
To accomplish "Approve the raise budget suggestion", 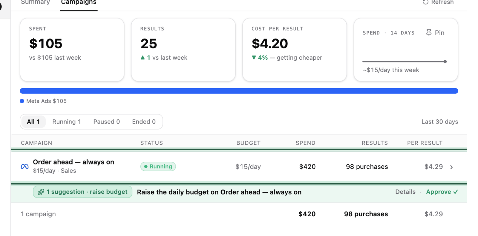I will point(442,192).
